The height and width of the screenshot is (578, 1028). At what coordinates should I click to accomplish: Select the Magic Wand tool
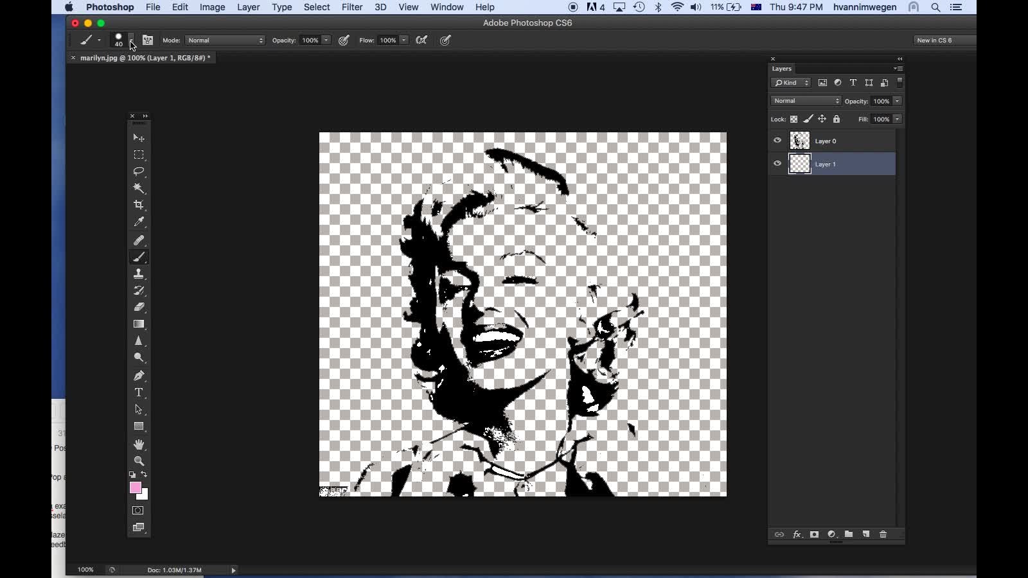(x=139, y=188)
